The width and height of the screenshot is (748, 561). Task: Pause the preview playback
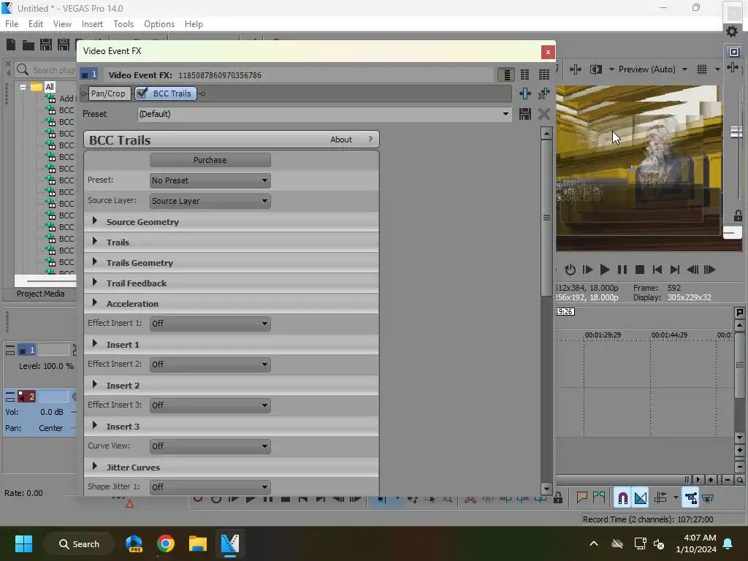coord(622,270)
